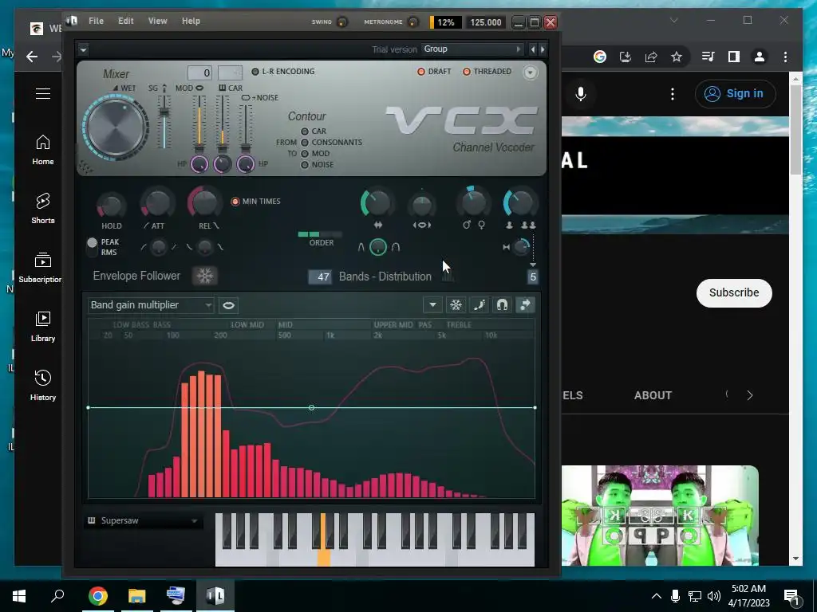817x612 pixels.
Task: Go to Home in YouTube sidebar
Action: click(x=43, y=151)
